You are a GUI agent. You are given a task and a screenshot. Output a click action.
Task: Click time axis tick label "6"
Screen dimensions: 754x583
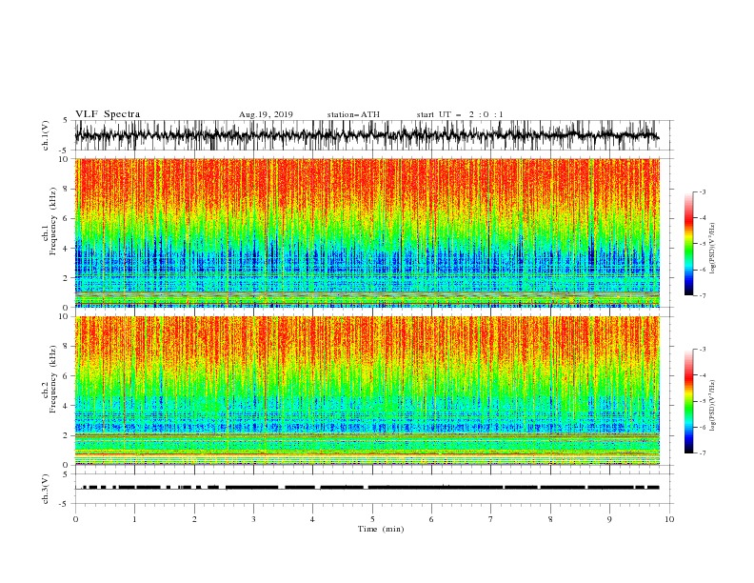tap(431, 519)
